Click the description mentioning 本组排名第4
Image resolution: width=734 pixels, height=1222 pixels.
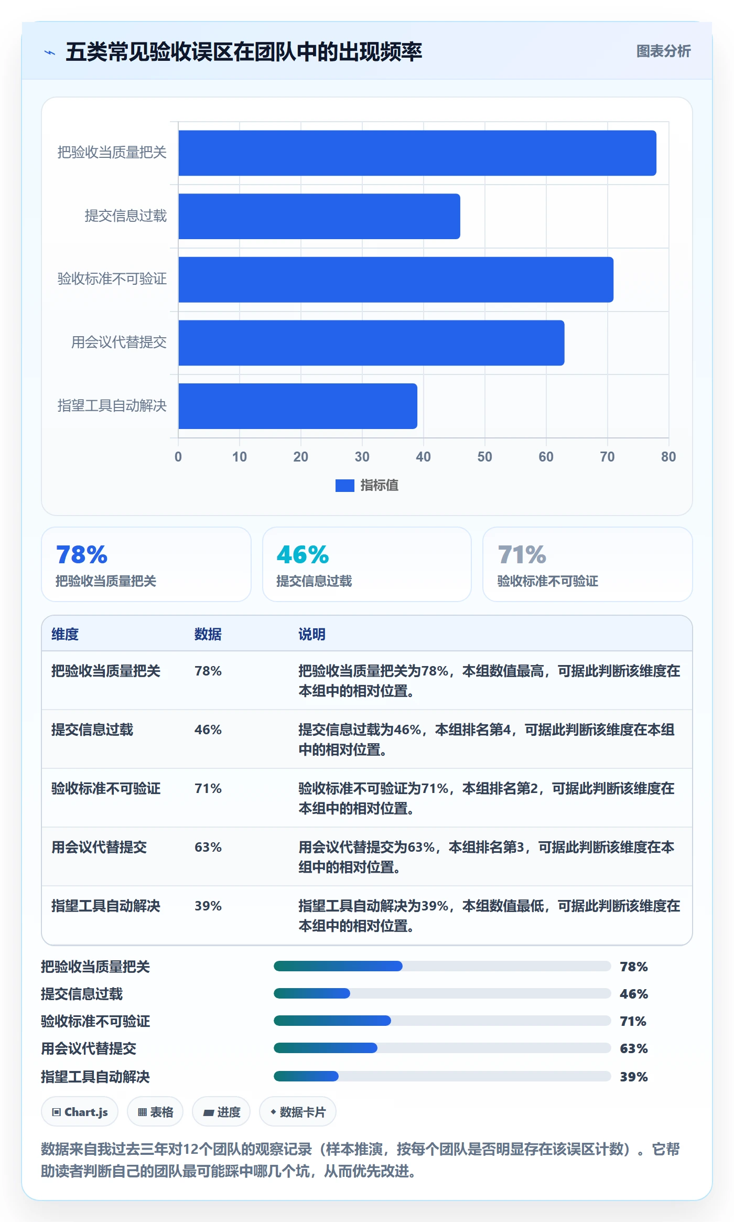(487, 739)
